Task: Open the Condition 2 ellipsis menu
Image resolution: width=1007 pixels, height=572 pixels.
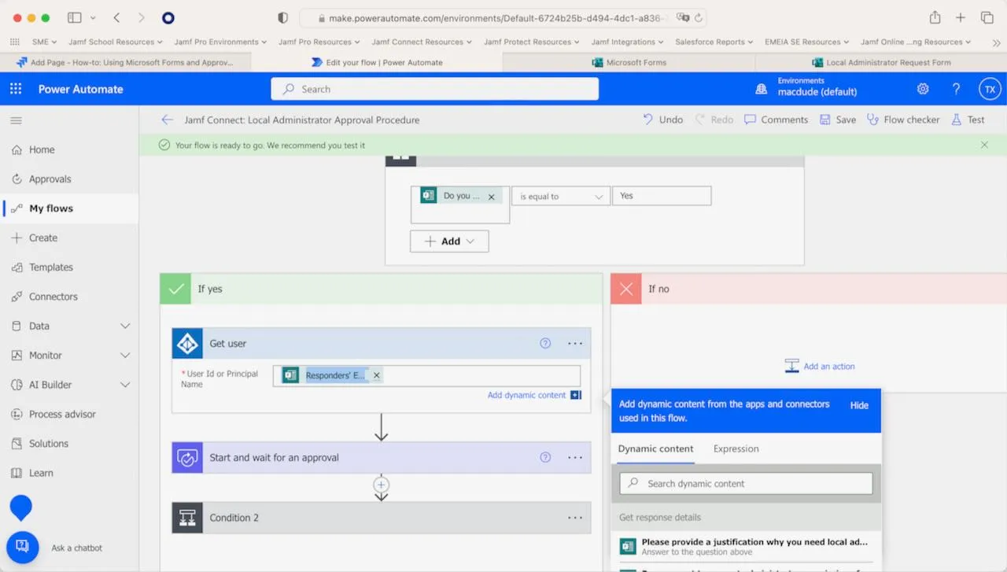Action: coord(574,518)
